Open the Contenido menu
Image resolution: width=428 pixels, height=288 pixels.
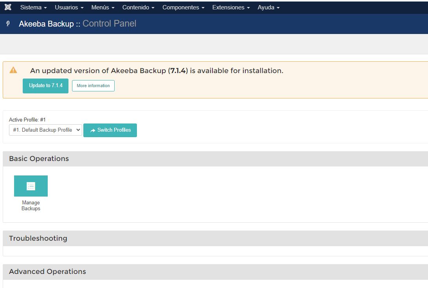point(138,7)
